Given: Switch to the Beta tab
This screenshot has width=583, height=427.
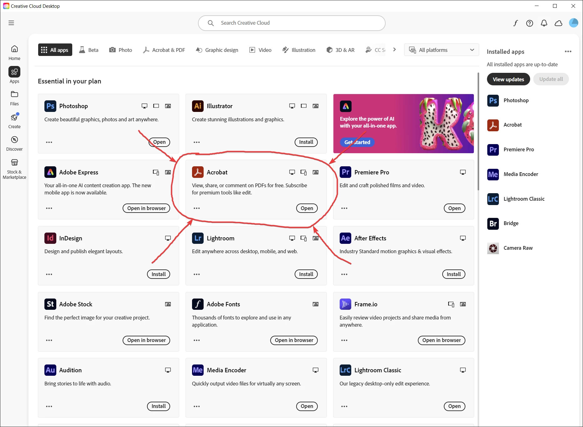Looking at the screenshot, I should pyautogui.click(x=89, y=50).
